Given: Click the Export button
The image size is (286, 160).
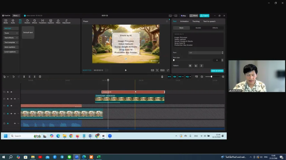Looking at the screenshot, I should pos(204,16).
